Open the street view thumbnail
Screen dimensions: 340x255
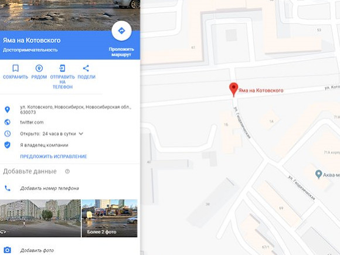pos(40,218)
